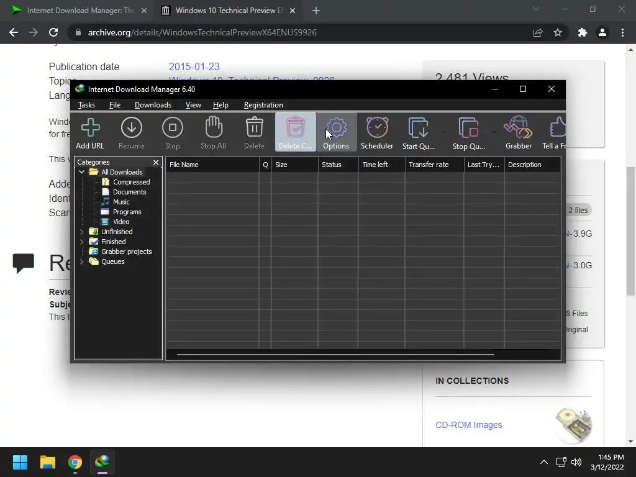Click the Chrome share page icon
Screen dimensions: 636x477
[x=538, y=32]
